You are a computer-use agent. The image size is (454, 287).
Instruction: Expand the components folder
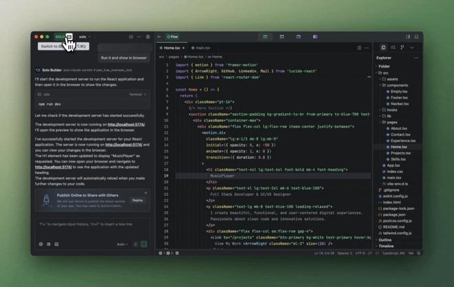click(397, 85)
